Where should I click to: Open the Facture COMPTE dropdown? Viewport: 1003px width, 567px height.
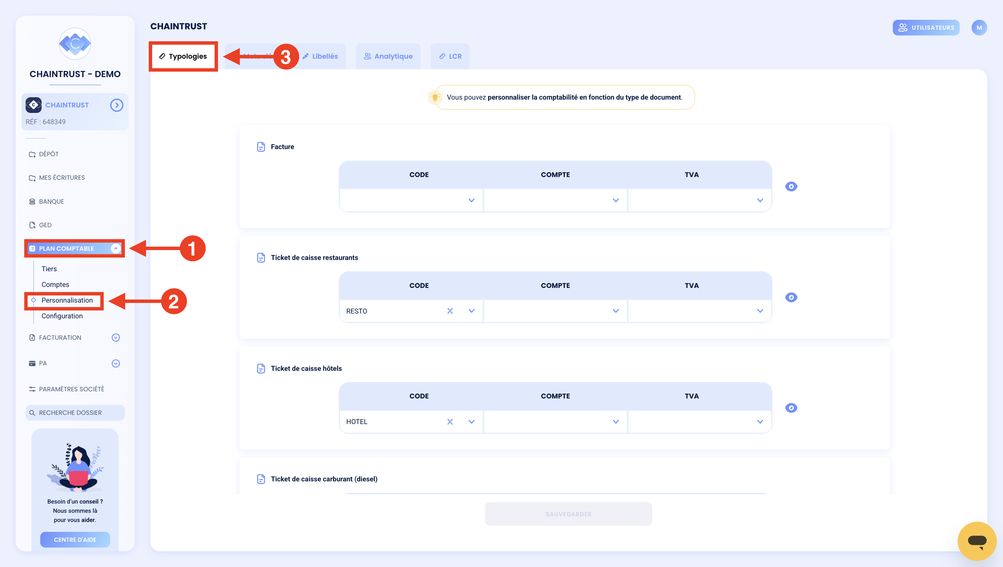(x=555, y=201)
